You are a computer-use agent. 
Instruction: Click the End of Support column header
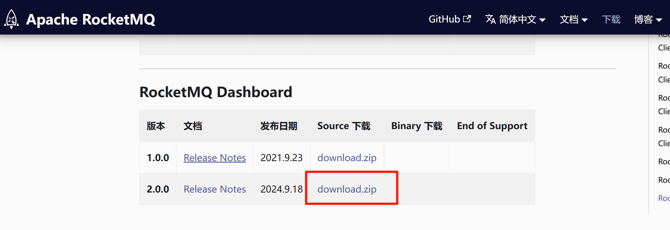492,126
